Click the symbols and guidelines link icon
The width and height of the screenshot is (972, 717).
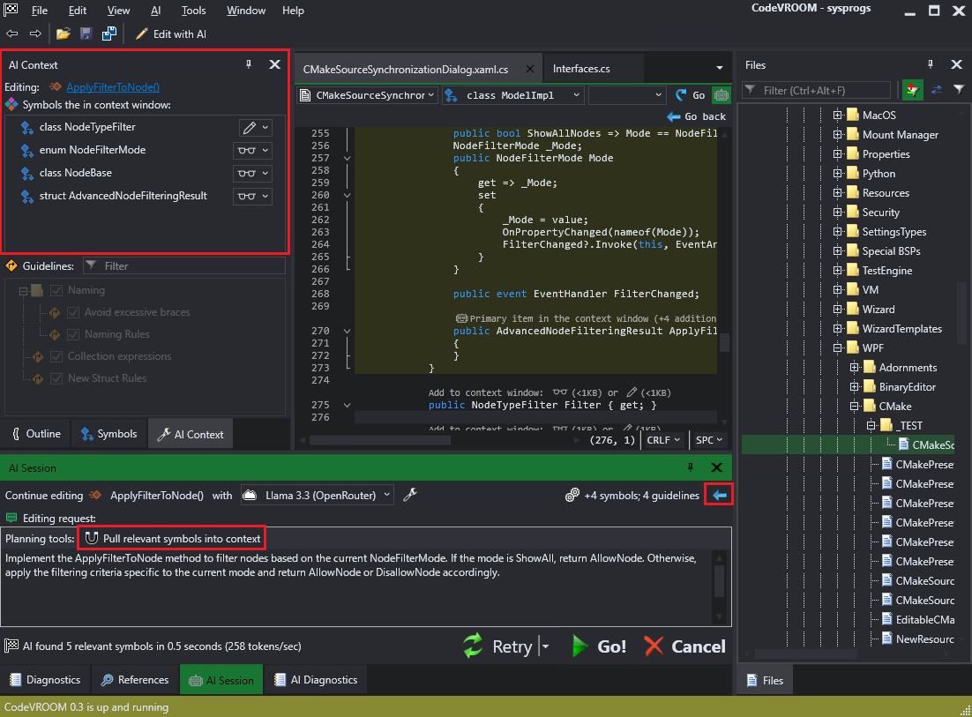[x=572, y=495]
